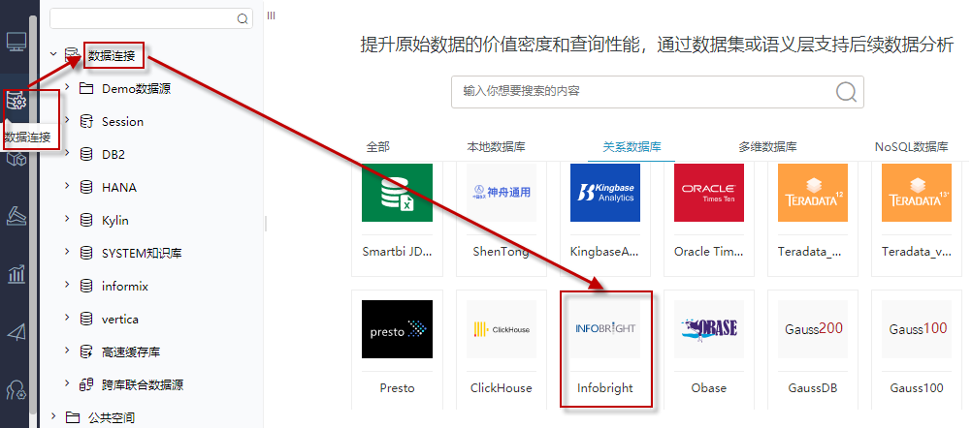Switch to the NoSQL数据库 tab
972x428 pixels.
coord(911,147)
